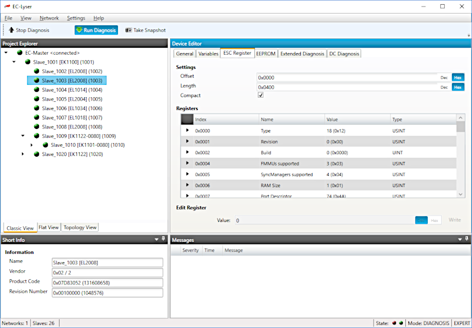472x328 pixels.
Task: Switch to Topology View tab
Action: pos(80,227)
